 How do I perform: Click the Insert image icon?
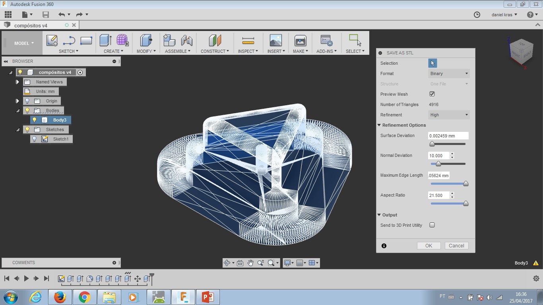275,40
